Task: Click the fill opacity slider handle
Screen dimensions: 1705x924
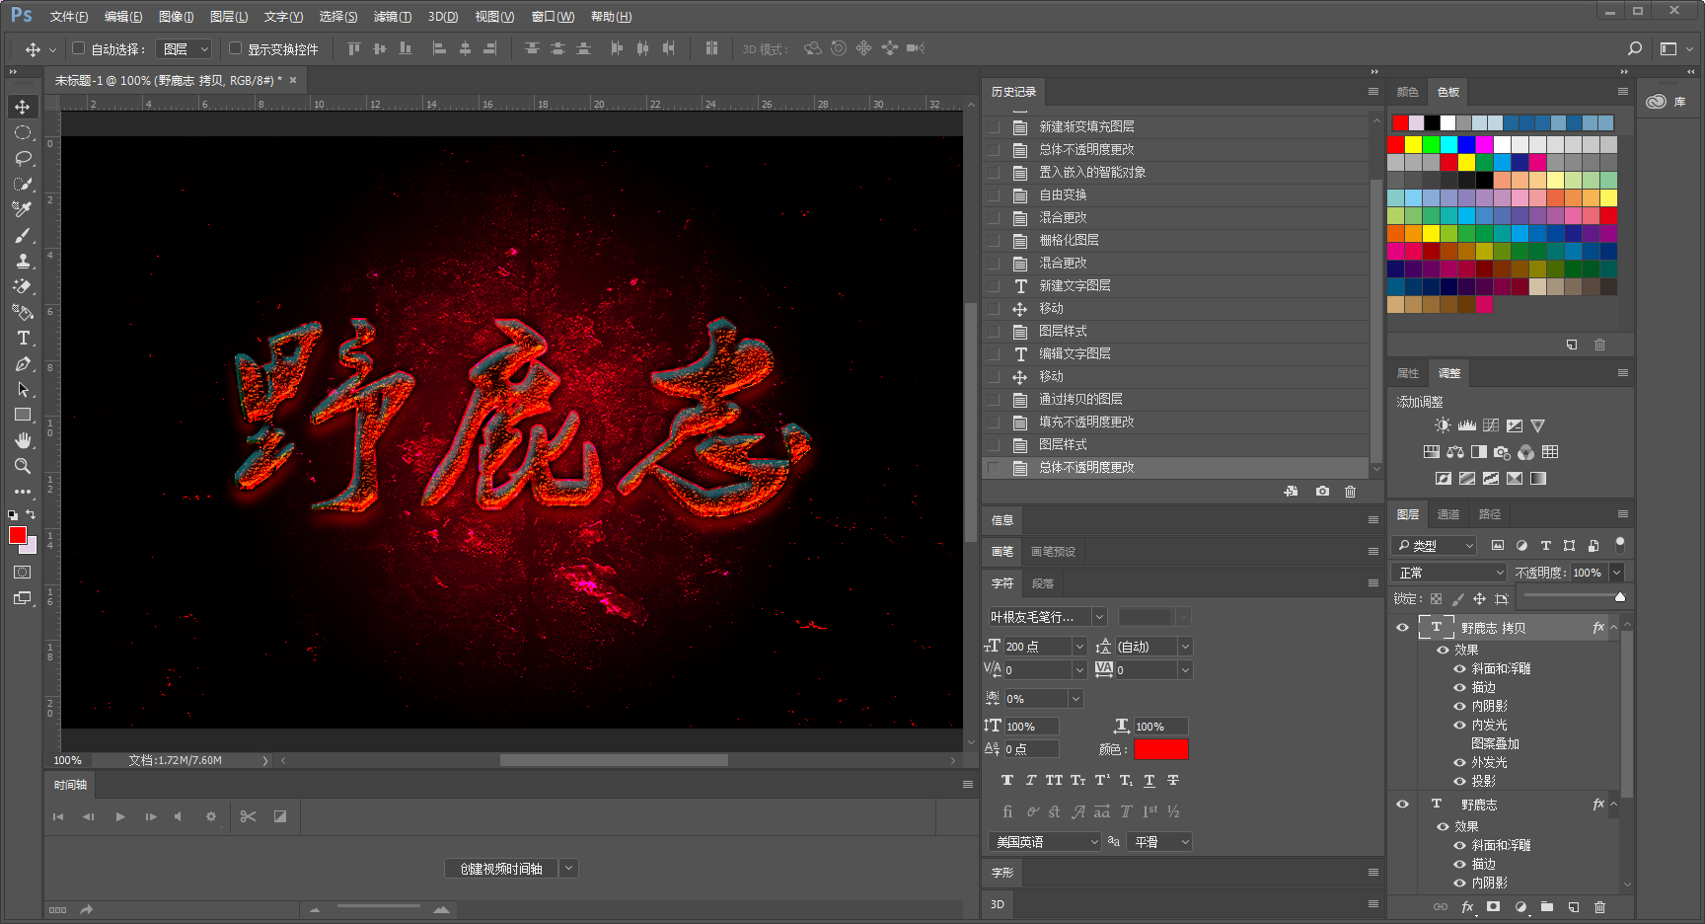Action: pyautogui.click(x=1619, y=597)
